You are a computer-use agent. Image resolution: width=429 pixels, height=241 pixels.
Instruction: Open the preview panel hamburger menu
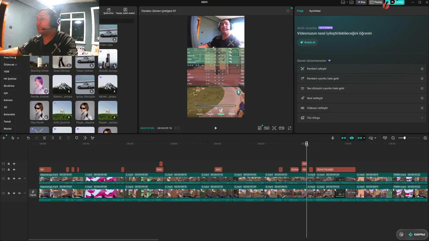pyautogui.click(x=288, y=11)
